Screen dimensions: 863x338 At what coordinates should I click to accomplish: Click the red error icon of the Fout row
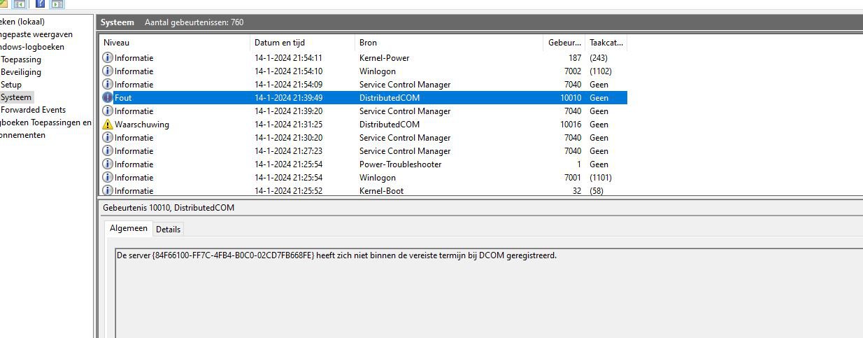108,98
